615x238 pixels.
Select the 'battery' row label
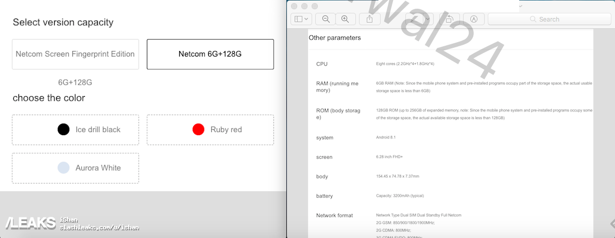324,196
